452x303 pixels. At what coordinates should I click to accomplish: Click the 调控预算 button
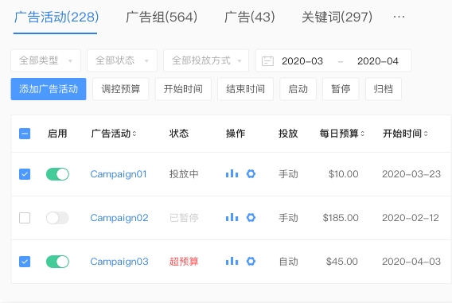pyautogui.click(x=120, y=89)
